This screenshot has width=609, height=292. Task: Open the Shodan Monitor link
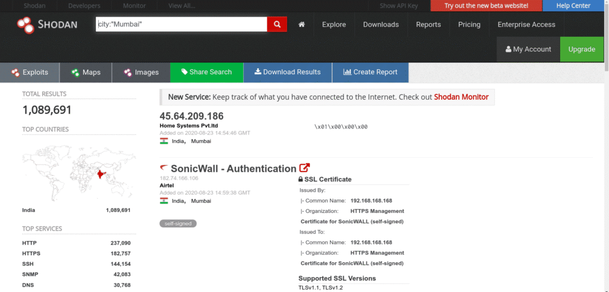tap(461, 97)
